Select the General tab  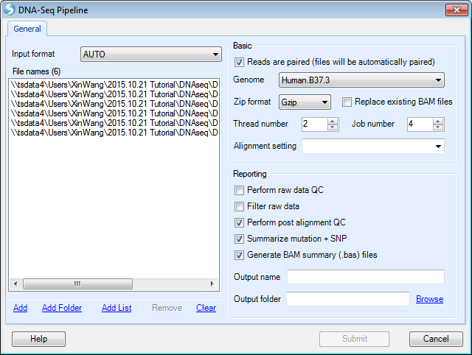point(27,29)
